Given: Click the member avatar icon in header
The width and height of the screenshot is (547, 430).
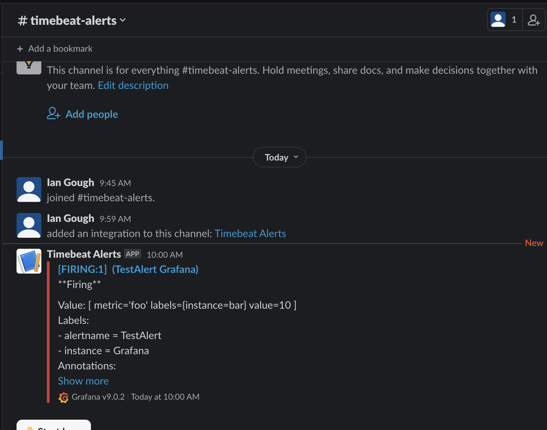Looking at the screenshot, I should coord(498,20).
